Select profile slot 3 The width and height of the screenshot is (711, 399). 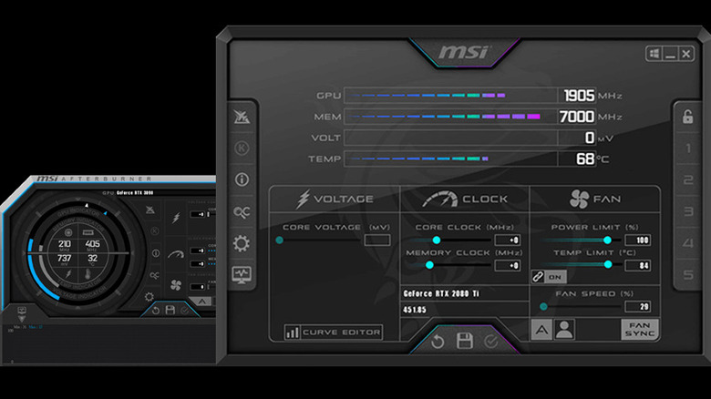pyautogui.click(x=688, y=211)
